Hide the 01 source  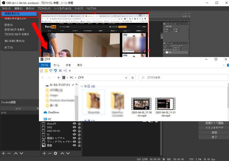pyautogui.click(x=74, y=134)
